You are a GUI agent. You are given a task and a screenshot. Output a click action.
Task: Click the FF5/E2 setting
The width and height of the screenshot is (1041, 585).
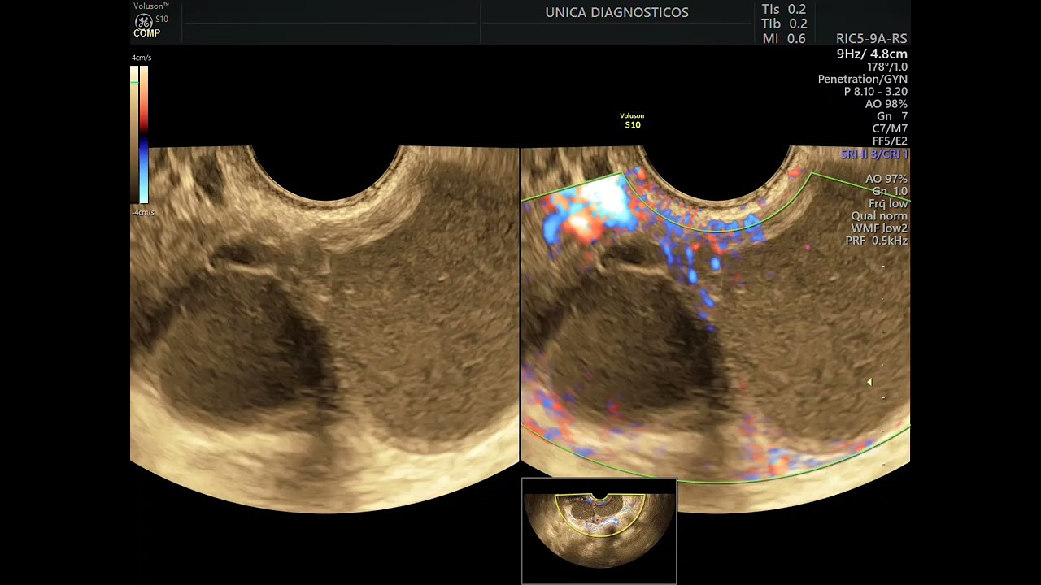(x=890, y=141)
